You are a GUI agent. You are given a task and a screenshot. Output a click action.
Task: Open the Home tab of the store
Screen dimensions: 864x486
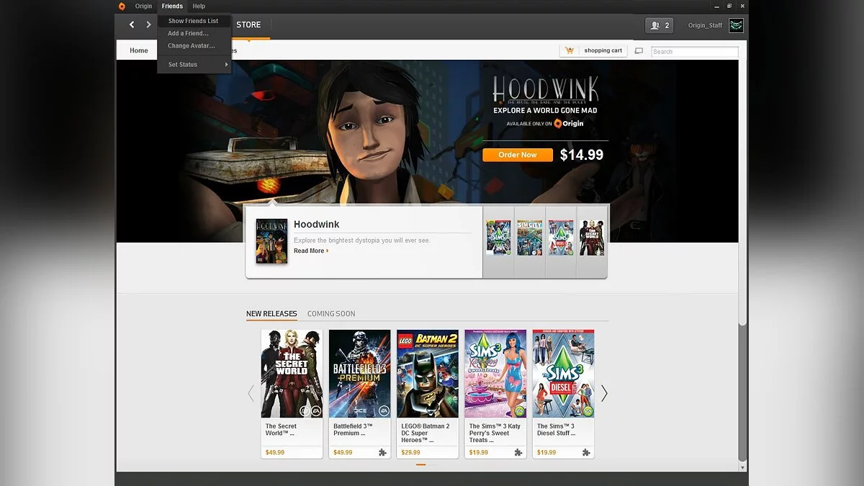139,50
